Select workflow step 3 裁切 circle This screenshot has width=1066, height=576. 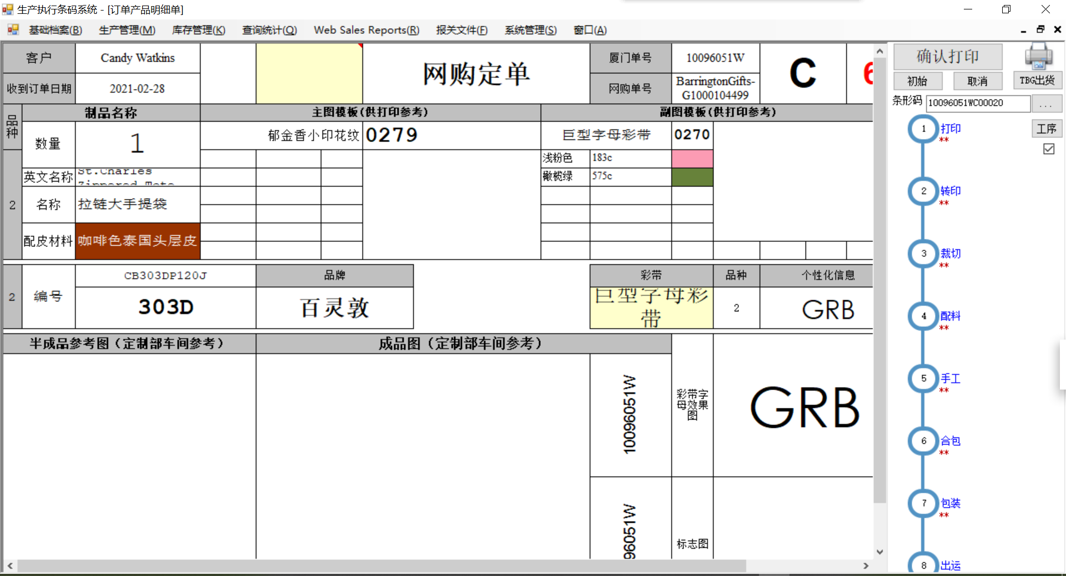tap(923, 254)
